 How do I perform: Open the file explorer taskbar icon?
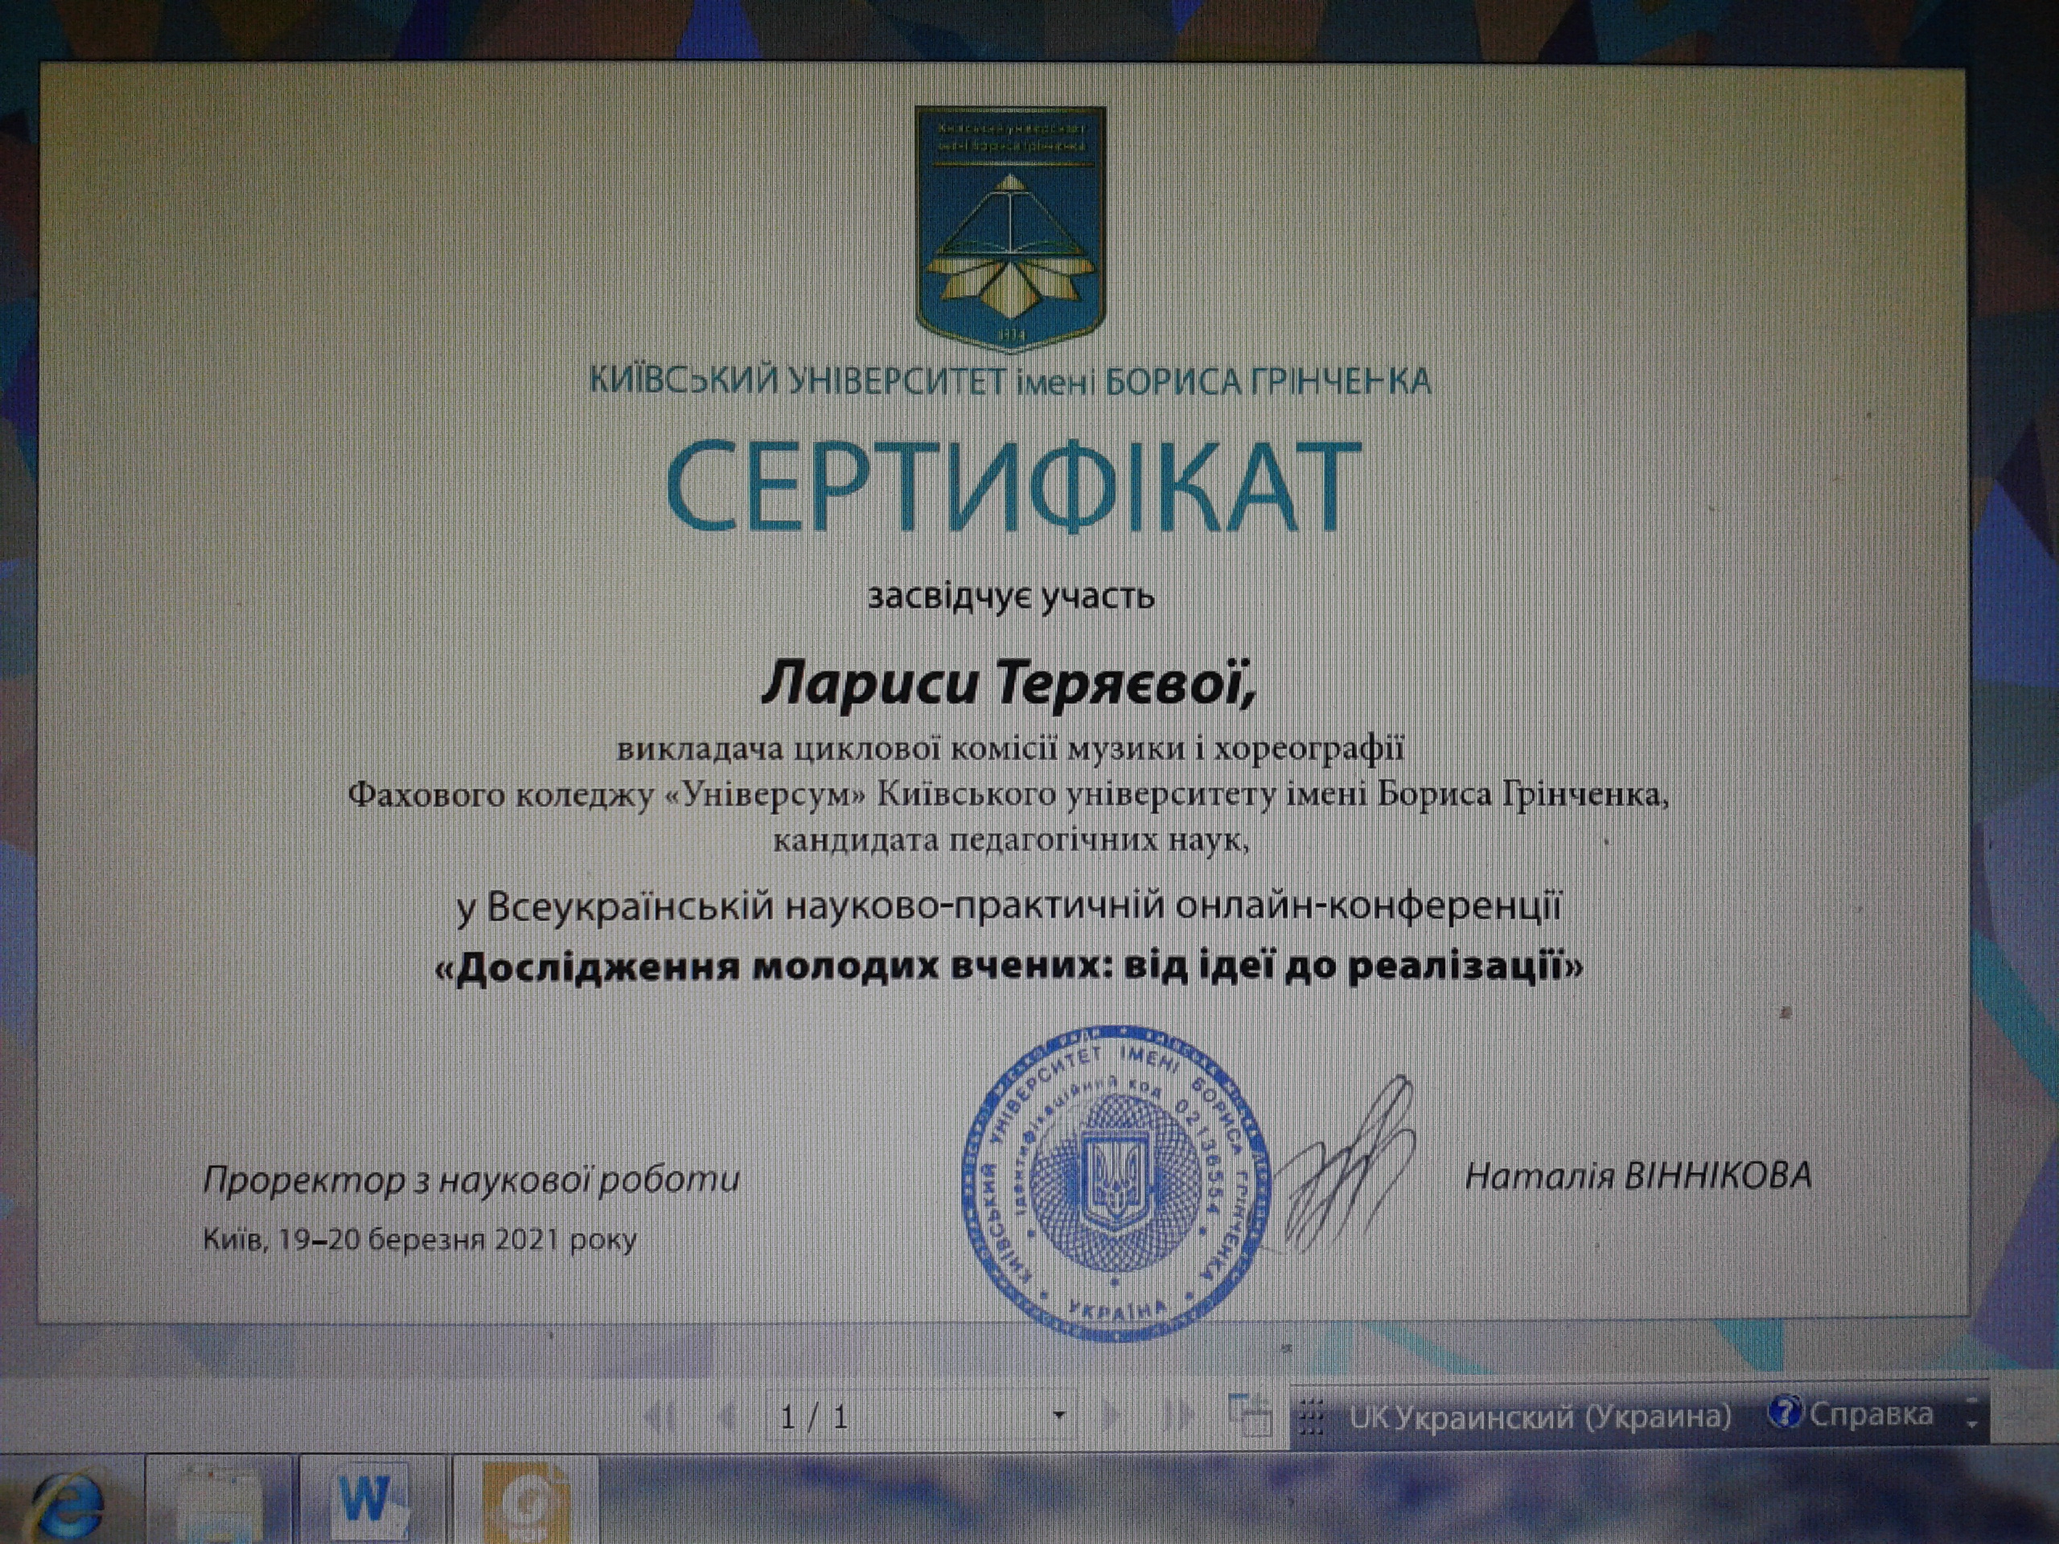click(219, 1503)
